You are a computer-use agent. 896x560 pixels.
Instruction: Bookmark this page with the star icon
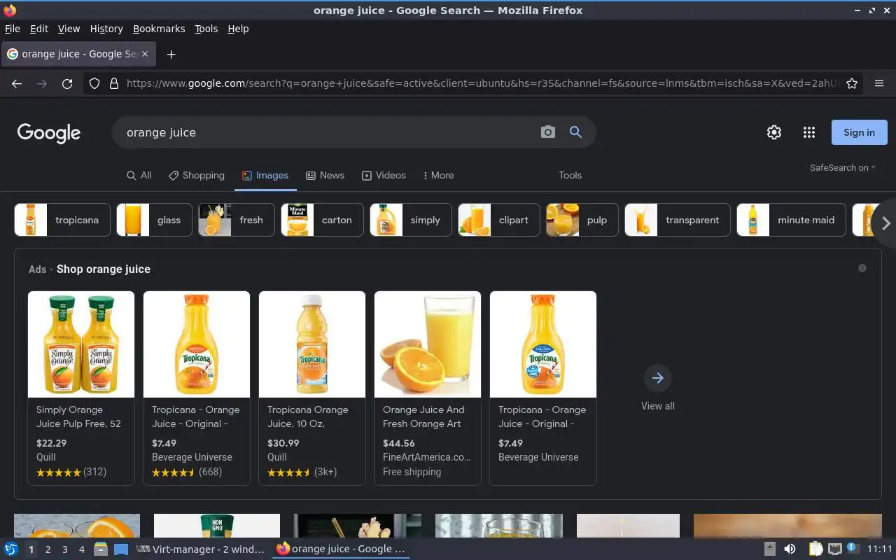[852, 83]
